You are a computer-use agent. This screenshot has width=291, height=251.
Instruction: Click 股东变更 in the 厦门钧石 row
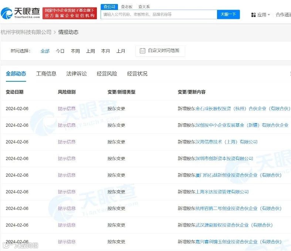(116, 175)
